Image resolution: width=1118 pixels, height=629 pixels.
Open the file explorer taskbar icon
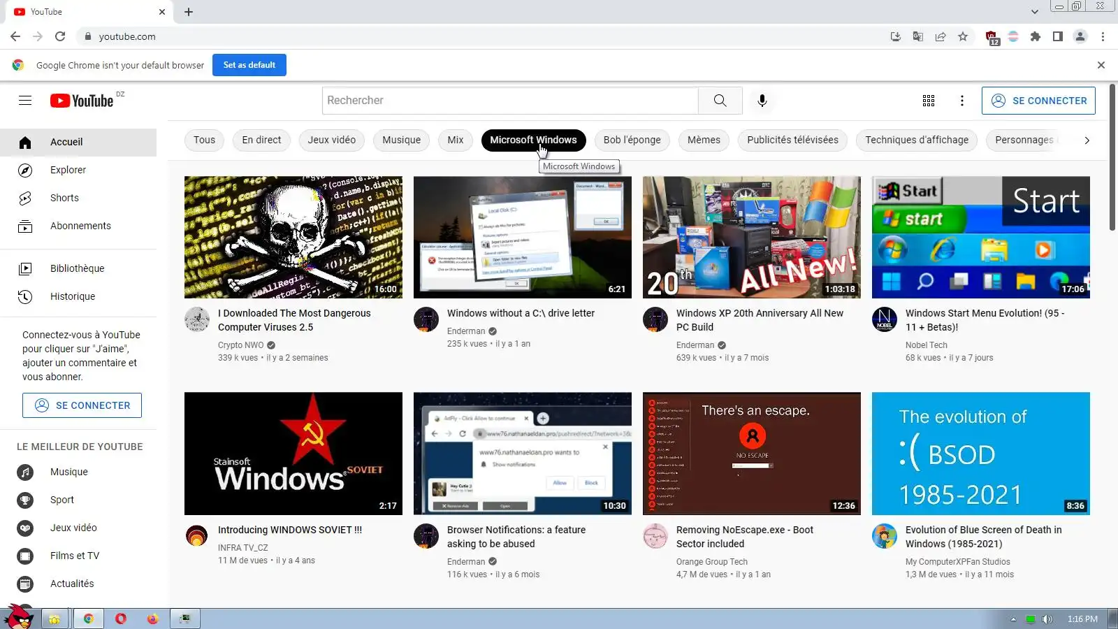point(54,619)
